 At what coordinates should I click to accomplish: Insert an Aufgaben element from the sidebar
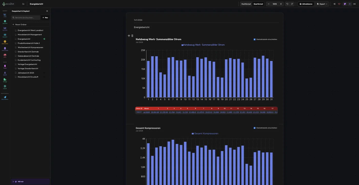(x=5, y=49)
